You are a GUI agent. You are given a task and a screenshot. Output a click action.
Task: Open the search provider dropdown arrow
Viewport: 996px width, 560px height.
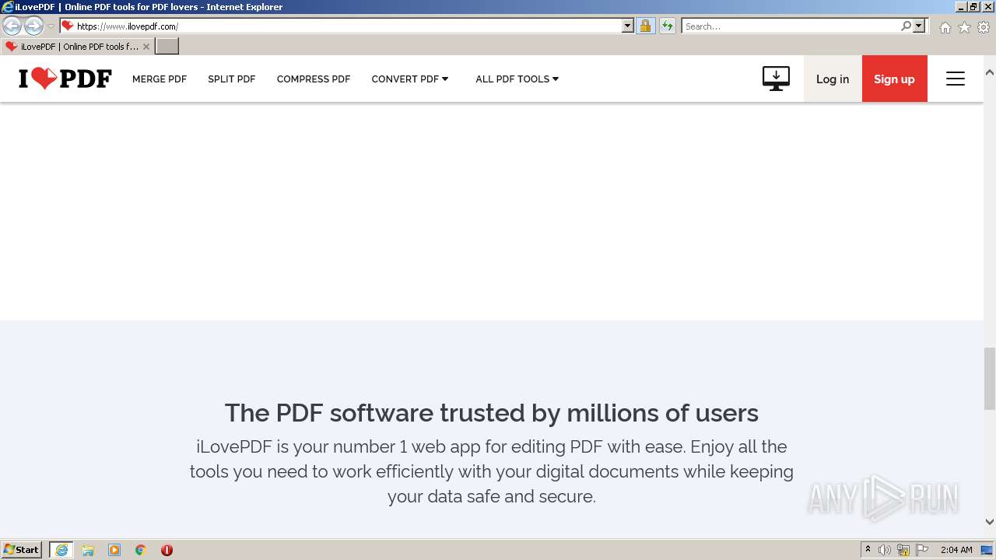click(919, 26)
